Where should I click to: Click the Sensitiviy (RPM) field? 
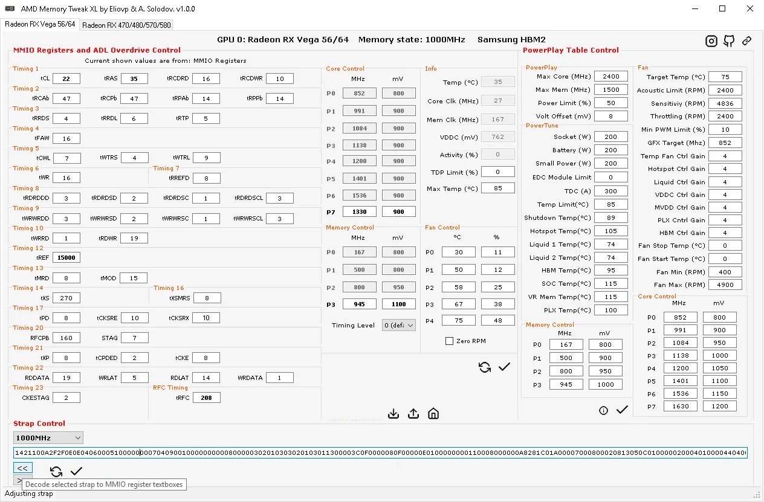[725, 103]
